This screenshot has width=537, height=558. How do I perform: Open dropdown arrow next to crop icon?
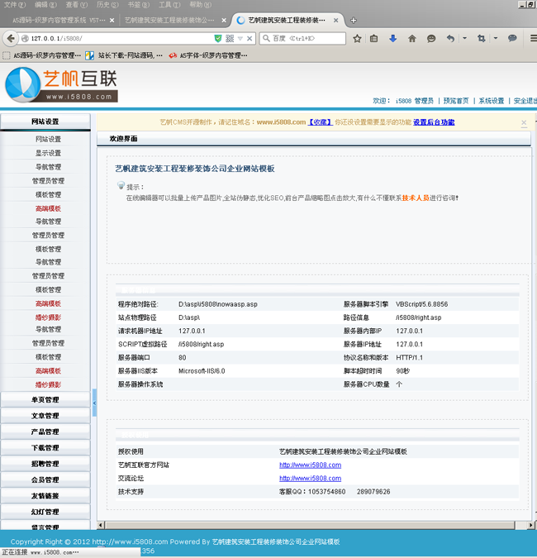(x=496, y=38)
